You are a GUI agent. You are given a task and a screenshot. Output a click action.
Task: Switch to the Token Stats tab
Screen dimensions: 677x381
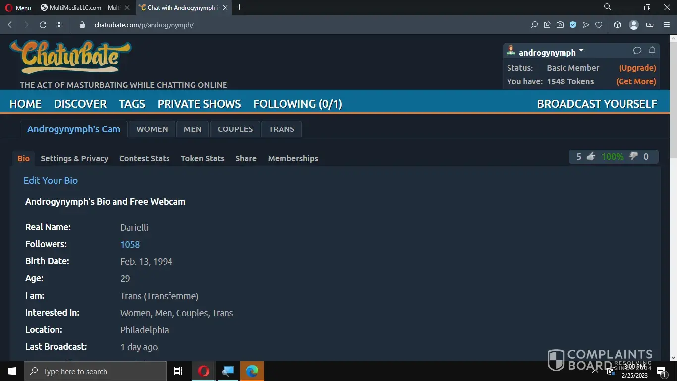202,158
